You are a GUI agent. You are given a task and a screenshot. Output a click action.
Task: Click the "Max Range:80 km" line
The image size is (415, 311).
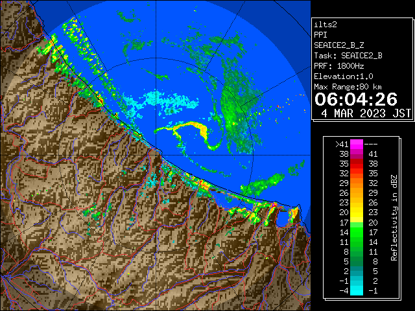click(348, 87)
